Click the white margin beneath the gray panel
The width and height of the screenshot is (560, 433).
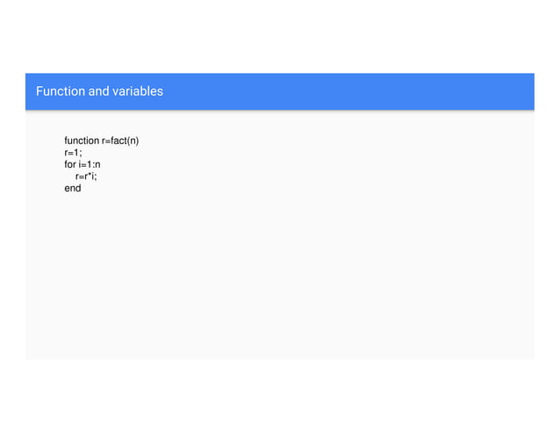coord(280,397)
